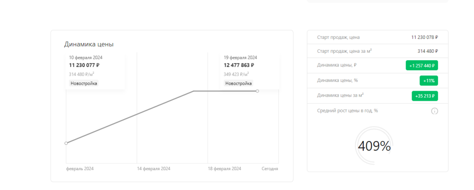Image resolution: width=474 pixels, height=190 pixels.
Task: Select the 18 февраля 2024 axis label
Action: (225, 169)
